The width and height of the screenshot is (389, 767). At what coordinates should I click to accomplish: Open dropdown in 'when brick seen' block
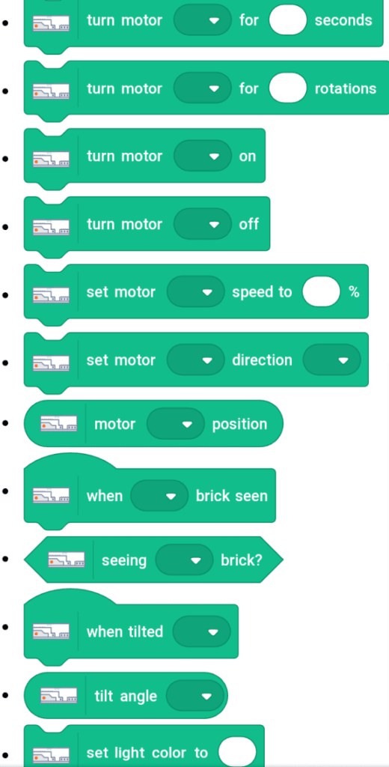[159, 496]
